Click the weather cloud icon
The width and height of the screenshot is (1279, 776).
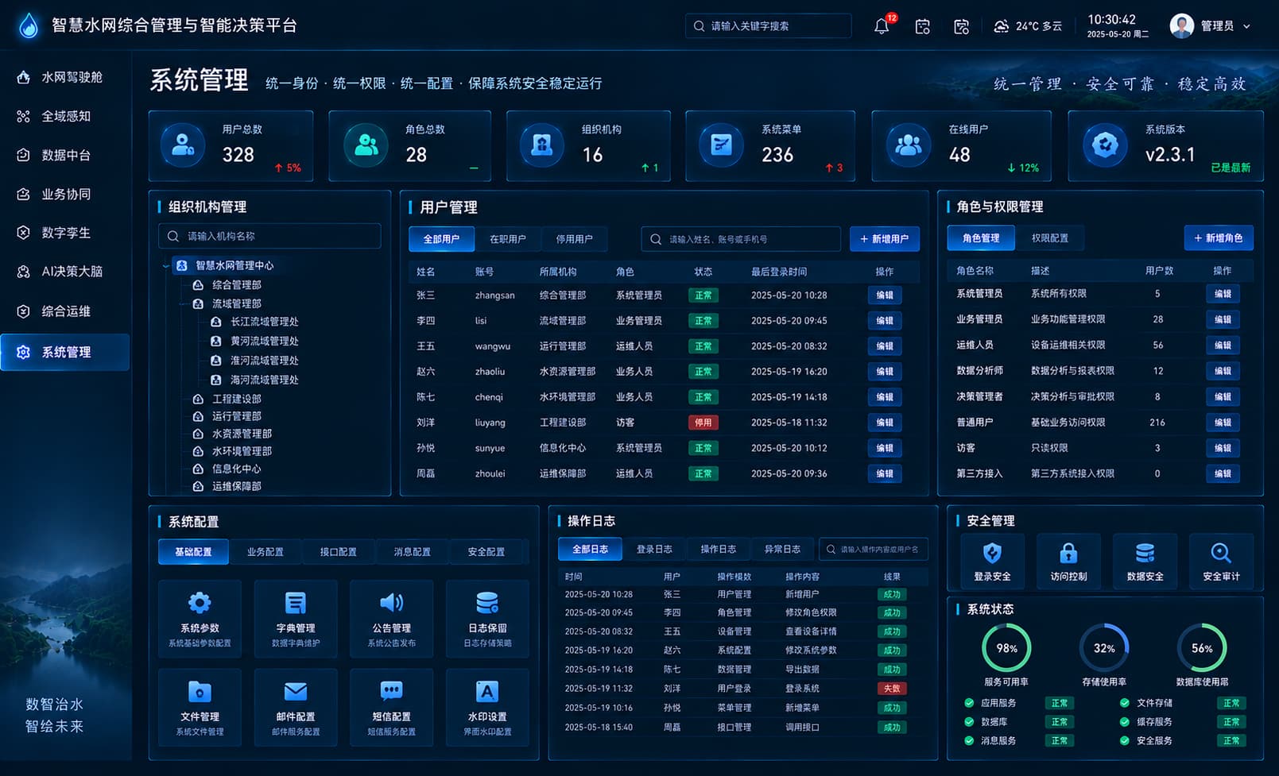click(1002, 26)
